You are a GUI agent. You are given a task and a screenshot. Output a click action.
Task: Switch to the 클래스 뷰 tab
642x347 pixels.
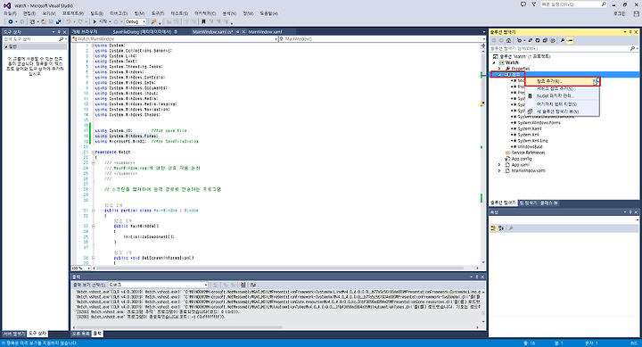pyautogui.click(x=549, y=202)
